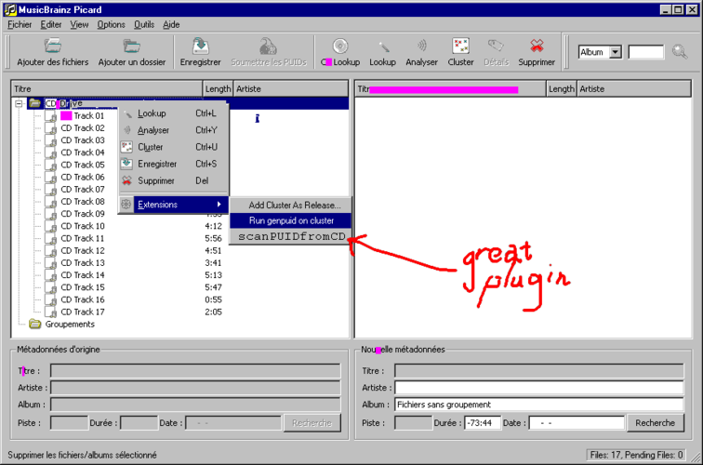This screenshot has width=703, height=465.
Task: Click the Enregistrer icon in context menu
Action: coord(126,164)
